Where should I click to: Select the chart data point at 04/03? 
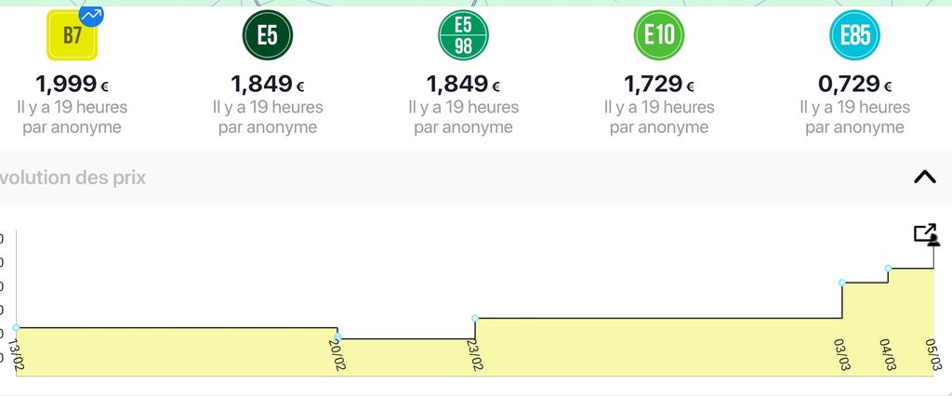coord(889,269)
